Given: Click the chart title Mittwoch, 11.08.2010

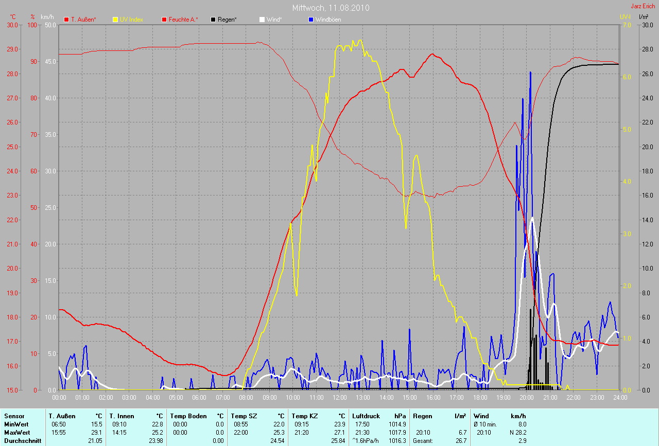Looking at the screenshot, I should [331, 8].
